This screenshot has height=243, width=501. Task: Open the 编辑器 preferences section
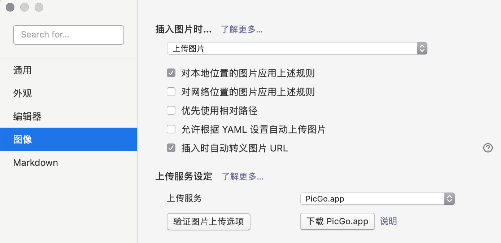coord(27,116)
